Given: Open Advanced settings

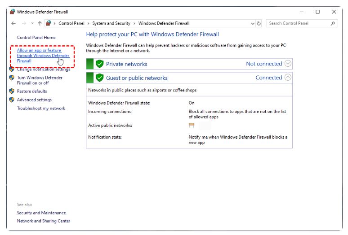Looking at the screenshot, I should click(34, 100).
